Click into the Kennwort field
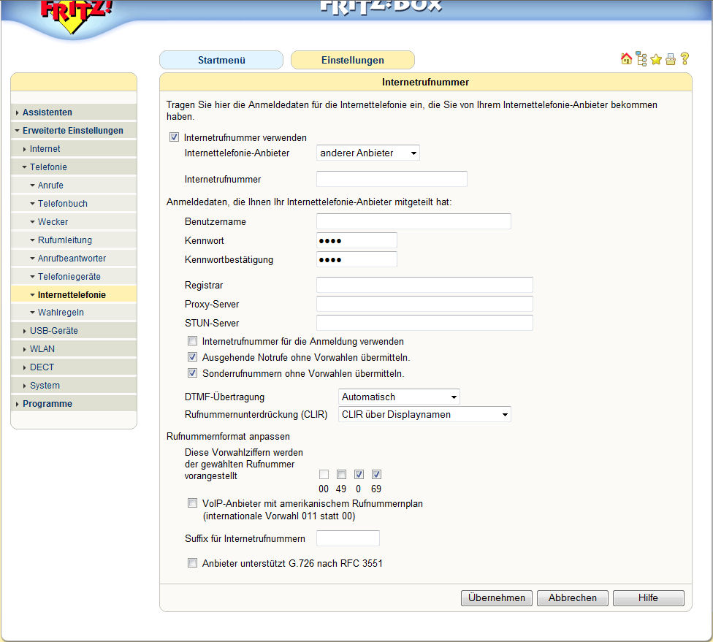This screenshot has height=642, width=713. (356, 240)
